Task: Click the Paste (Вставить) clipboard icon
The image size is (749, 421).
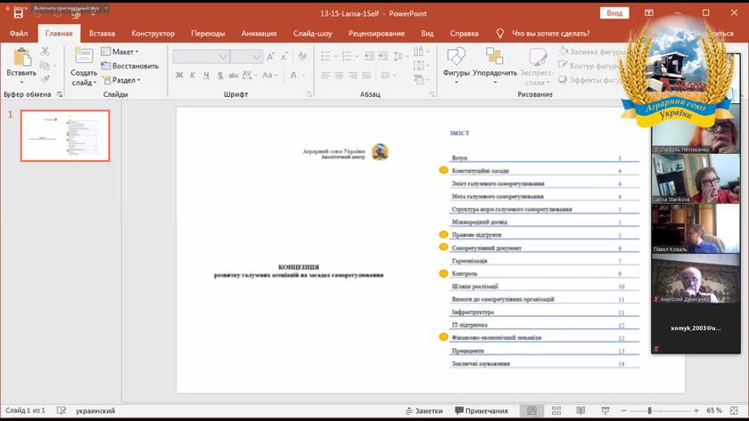Action: (x=21, y=57)
